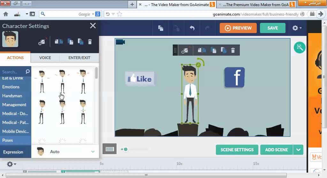Click the drag handle on floating character toolbar

point(175,50)
